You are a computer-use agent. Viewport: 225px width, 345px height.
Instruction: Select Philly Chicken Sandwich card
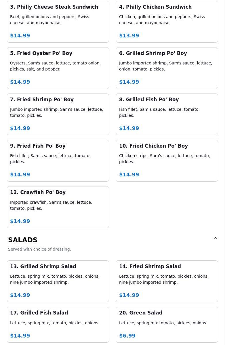point(167,22)
